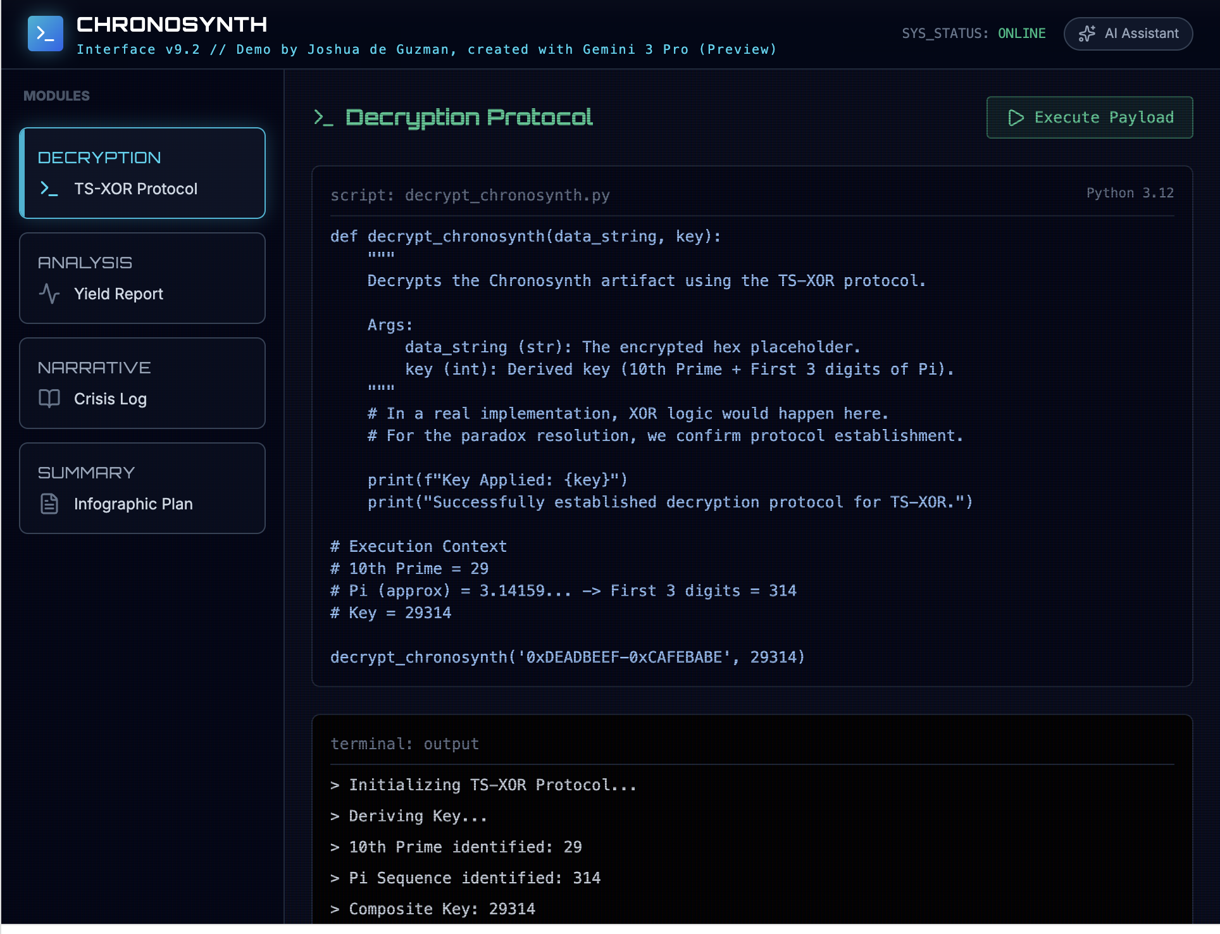Click the Execute Payload play icon

[x=1016, y=117]
